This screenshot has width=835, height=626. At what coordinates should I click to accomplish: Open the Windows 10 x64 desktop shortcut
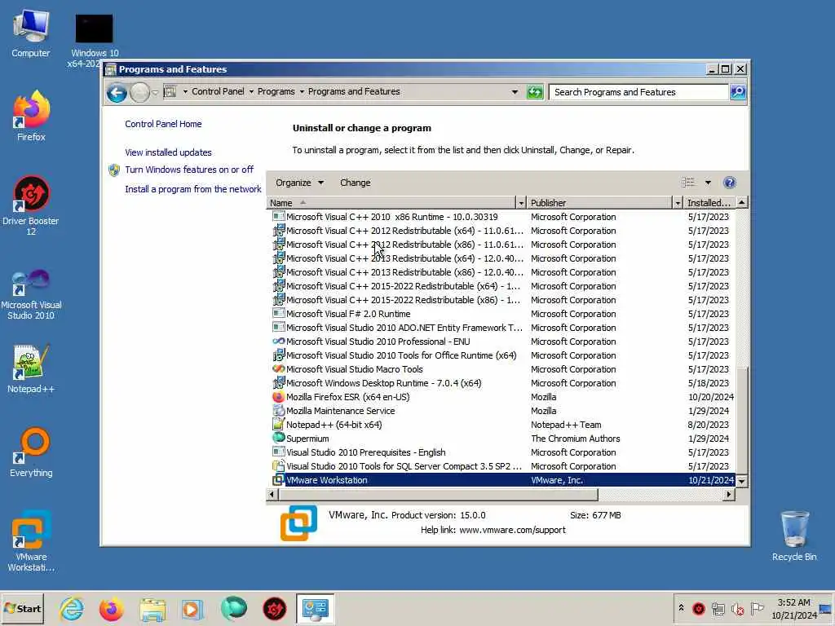point(94,40)
